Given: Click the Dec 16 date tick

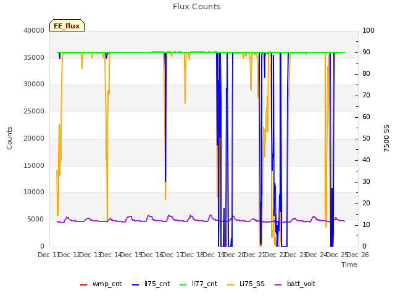Looking at the screenshot, I should [152, 255].
